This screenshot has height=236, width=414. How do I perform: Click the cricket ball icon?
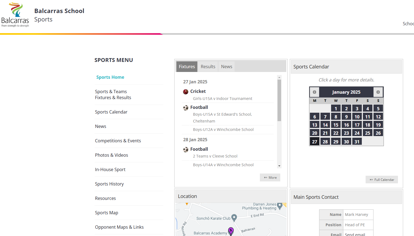pyautogui.click(x=186, y=92)
